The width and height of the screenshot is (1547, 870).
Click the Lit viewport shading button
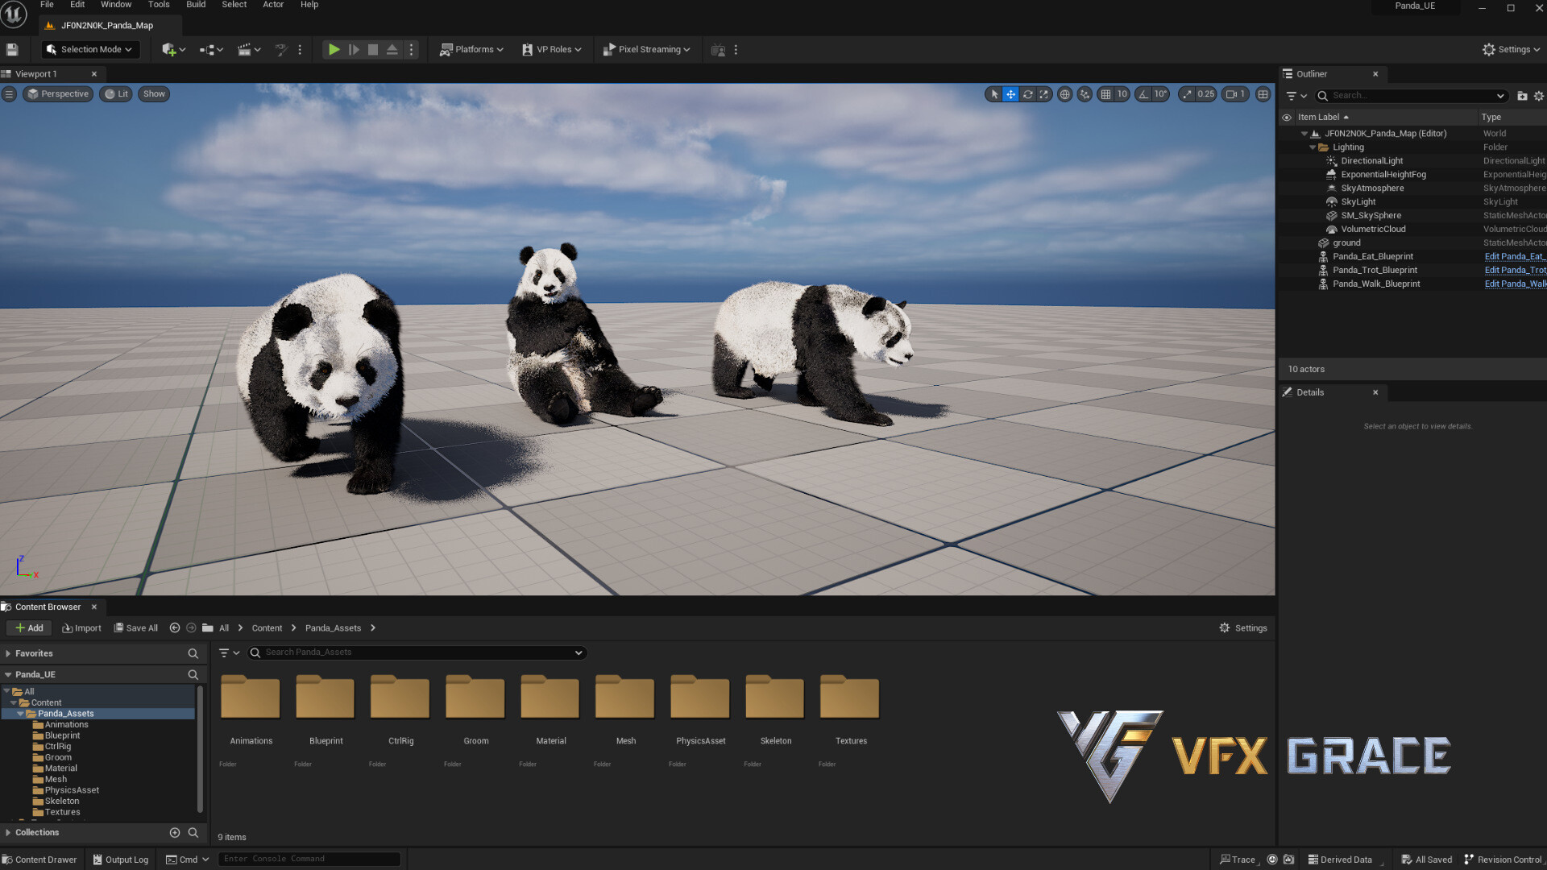115,93
